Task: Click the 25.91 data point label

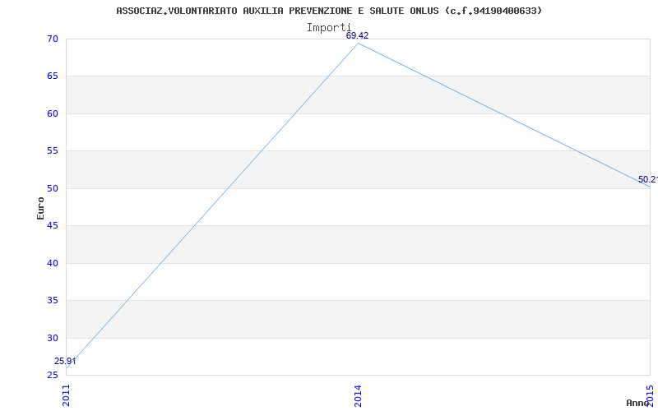Action: [65, 361]
